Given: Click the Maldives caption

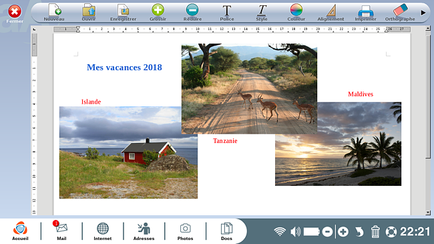Looking at the screenshot, I should coord(361,94).
